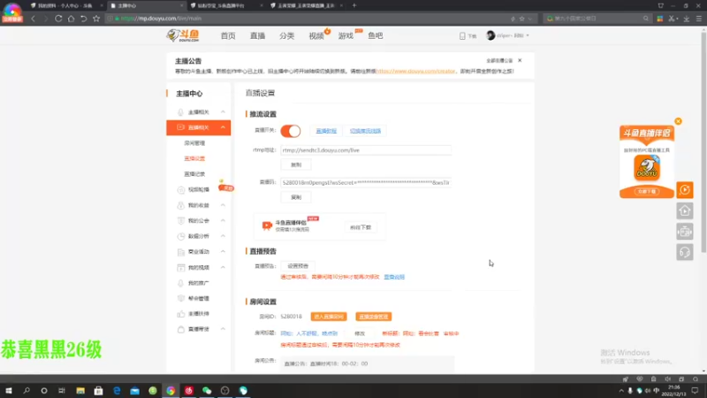707x398 pixels.
Task: Click the phone download icon in the header
Action: click(x=462, y=35)
